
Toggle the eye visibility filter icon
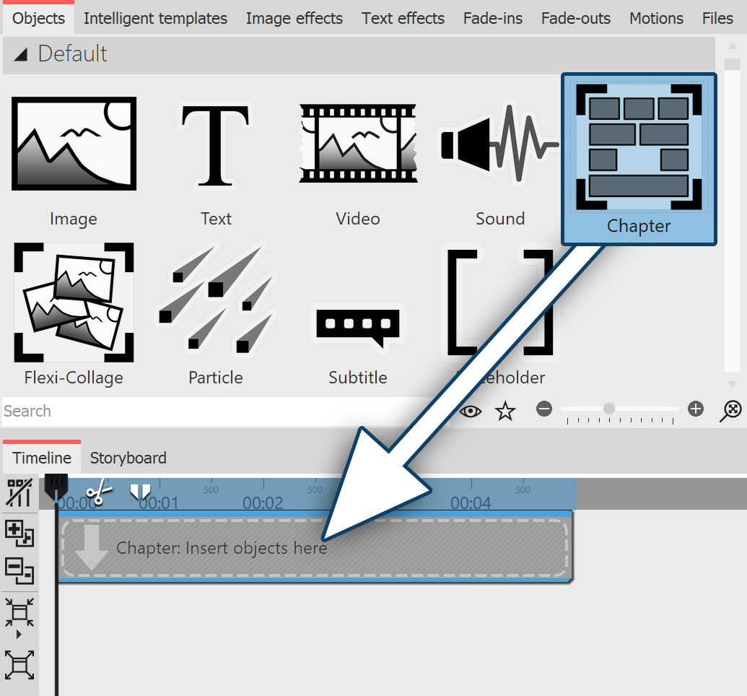(x=471, y=411)
